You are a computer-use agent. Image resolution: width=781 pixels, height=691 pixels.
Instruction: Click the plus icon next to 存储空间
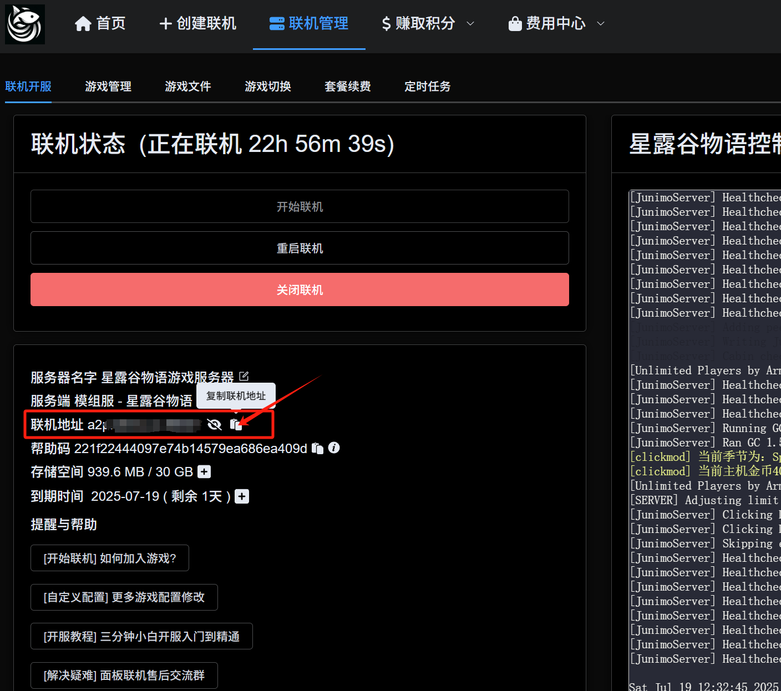204,472
